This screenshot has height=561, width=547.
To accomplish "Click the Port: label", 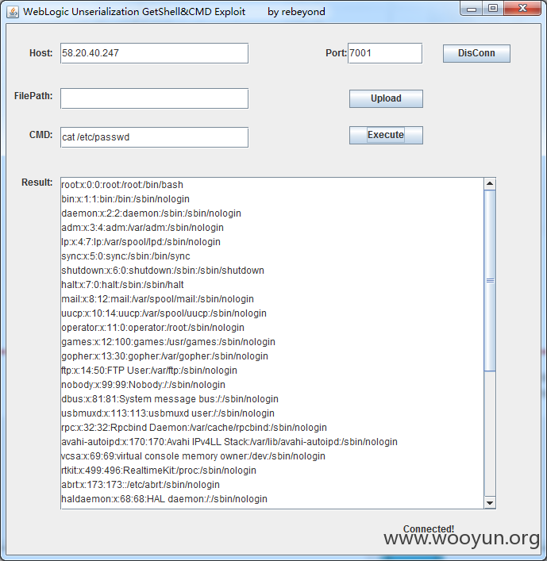I will tap(336, 53).
